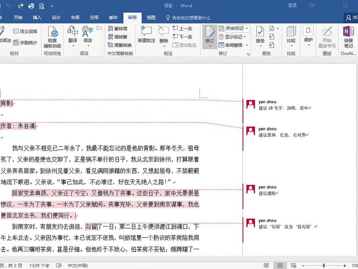Click the commented word 勾留 in the paragraph
This screenshot has width=358, height=269.
point(91,227)
